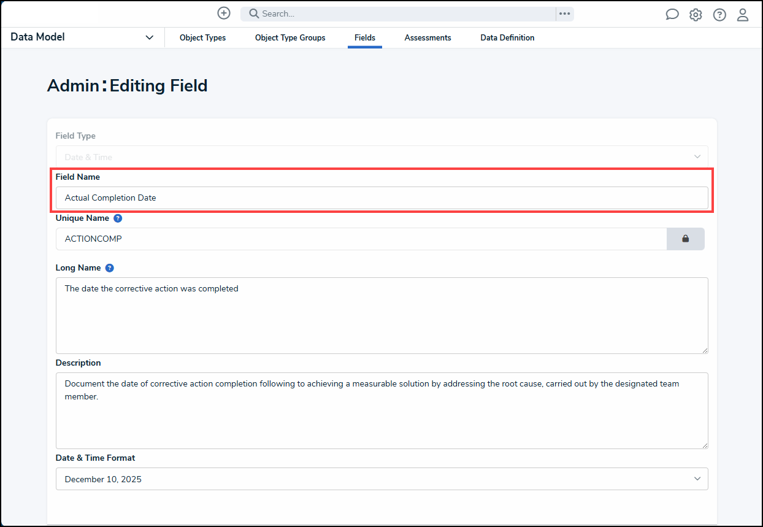Click the Long Name help icon

[109, 268]
